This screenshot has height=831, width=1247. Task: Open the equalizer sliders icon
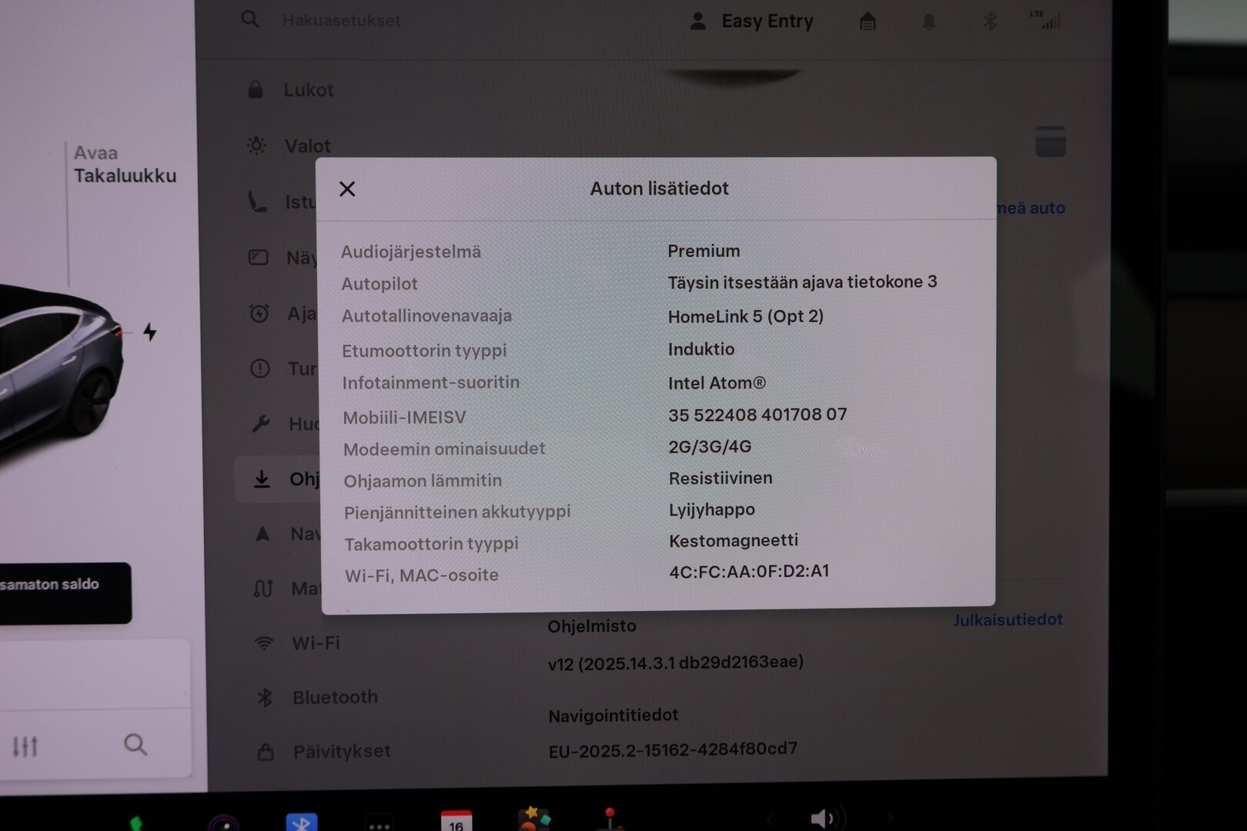[x=25, y=746]
